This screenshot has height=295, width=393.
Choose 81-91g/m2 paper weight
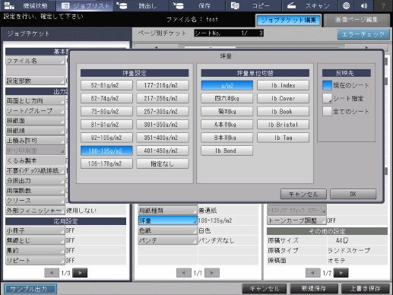[x=106, y=125]
